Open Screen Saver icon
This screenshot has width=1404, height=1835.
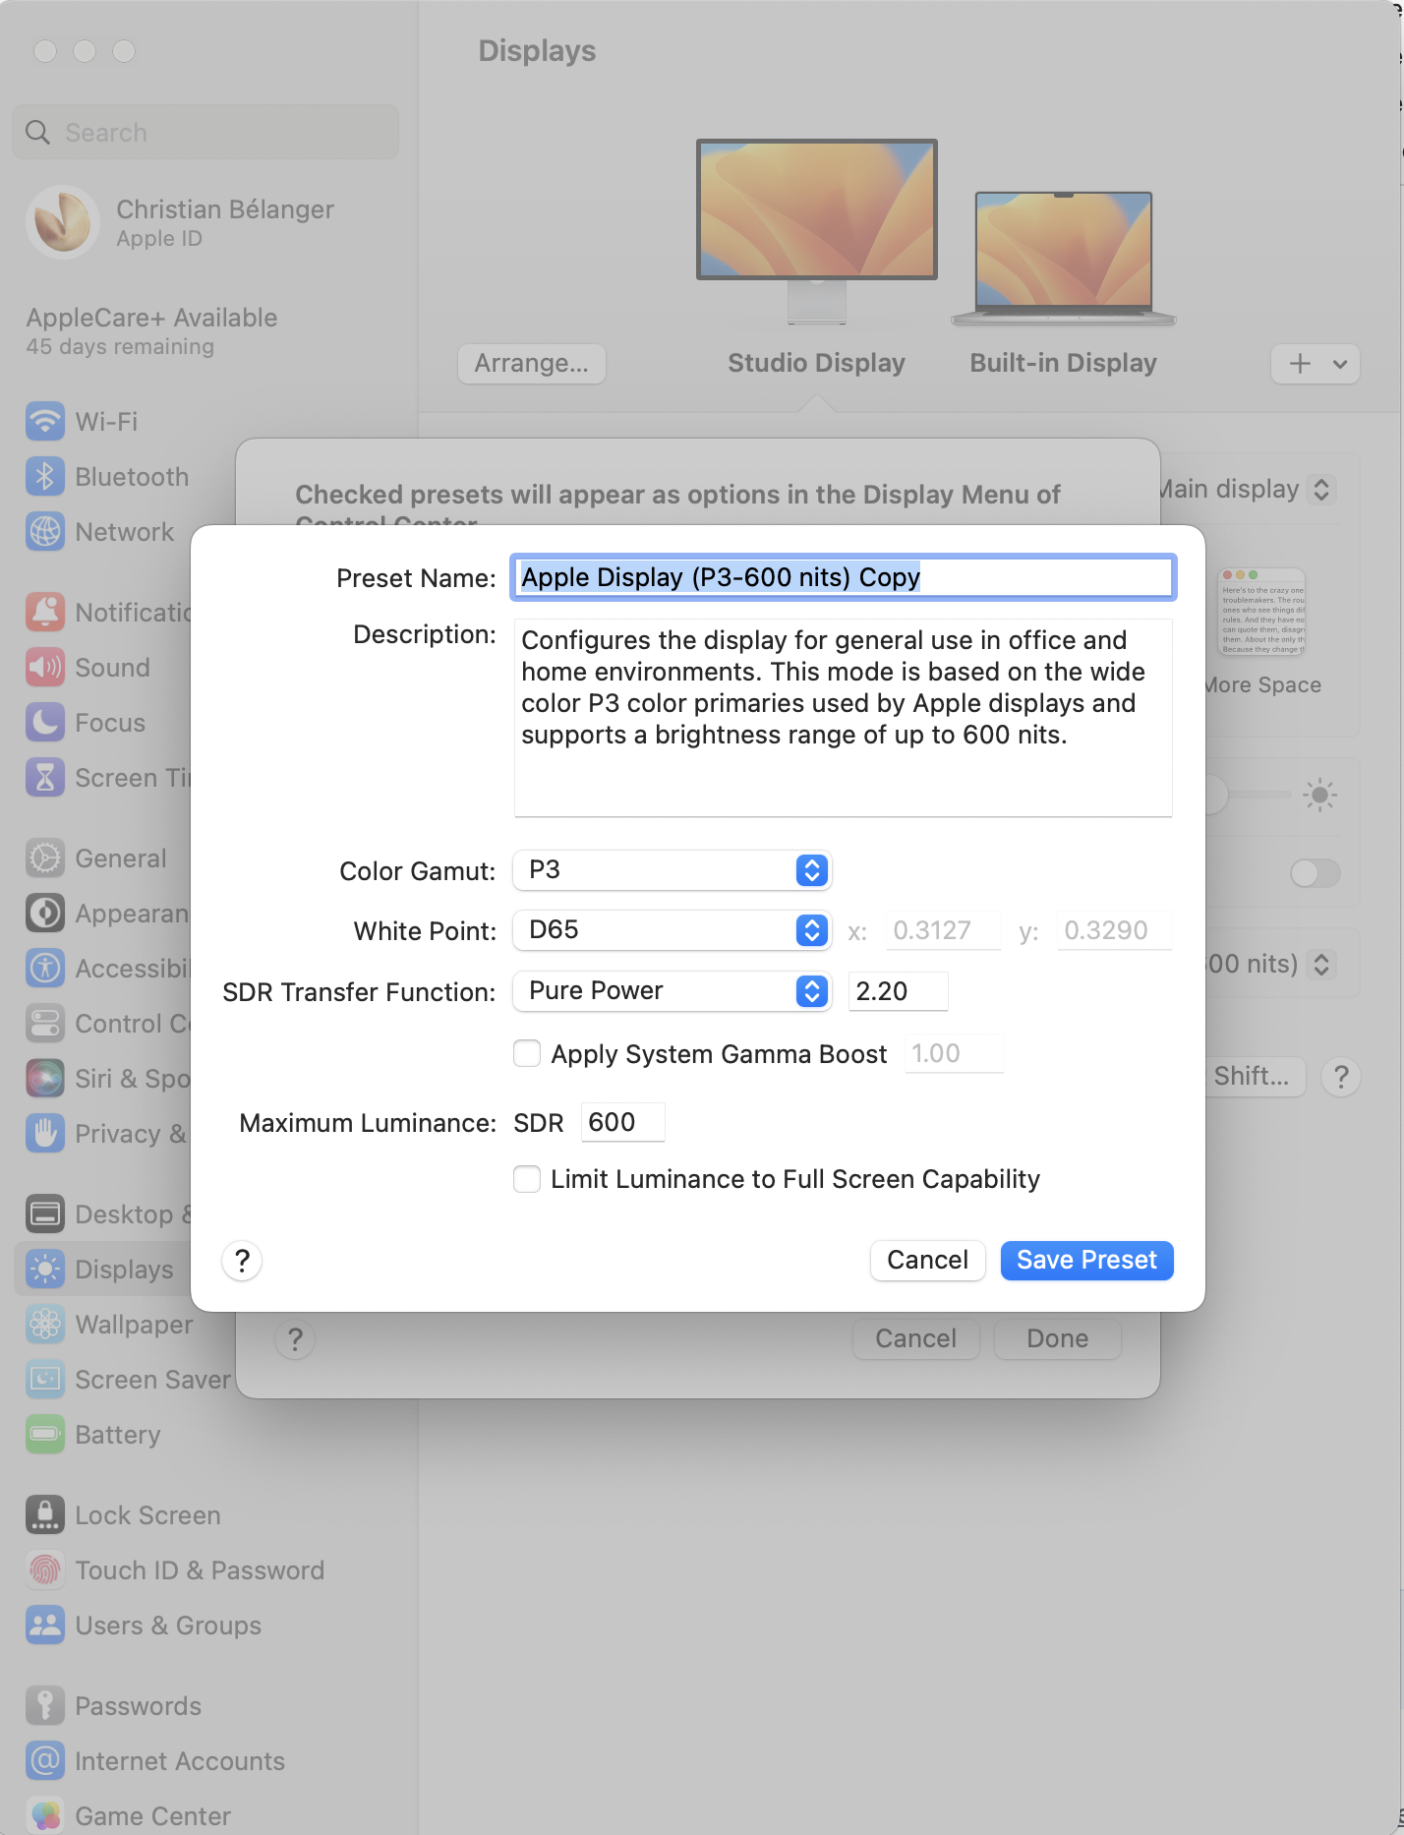45,1380
